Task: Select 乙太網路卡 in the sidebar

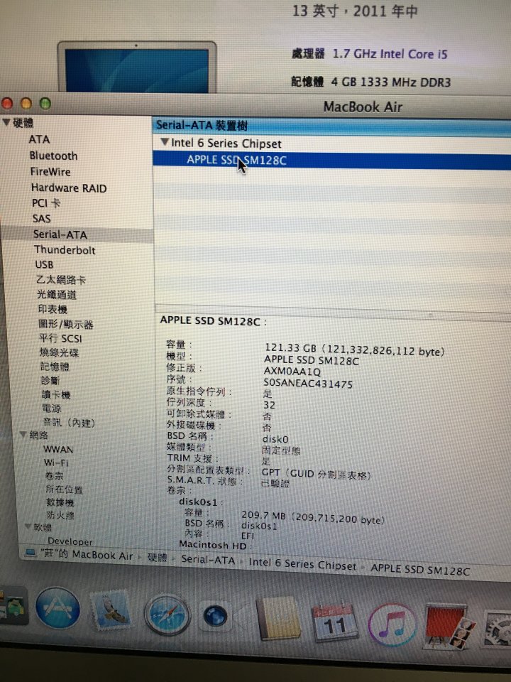Action: 61,280
